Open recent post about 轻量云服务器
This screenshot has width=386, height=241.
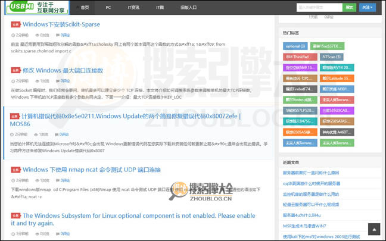pyautogui.click(x=311, y=205)
